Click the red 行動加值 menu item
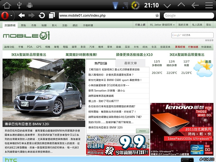 [193, 47]
